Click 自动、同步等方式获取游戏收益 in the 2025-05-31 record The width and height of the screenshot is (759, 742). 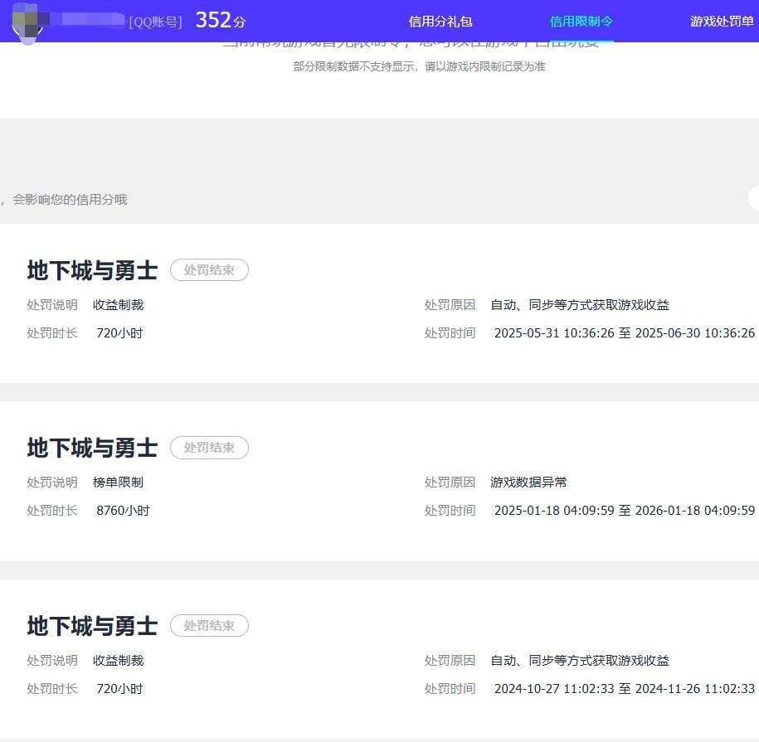[x=580, y=305]
